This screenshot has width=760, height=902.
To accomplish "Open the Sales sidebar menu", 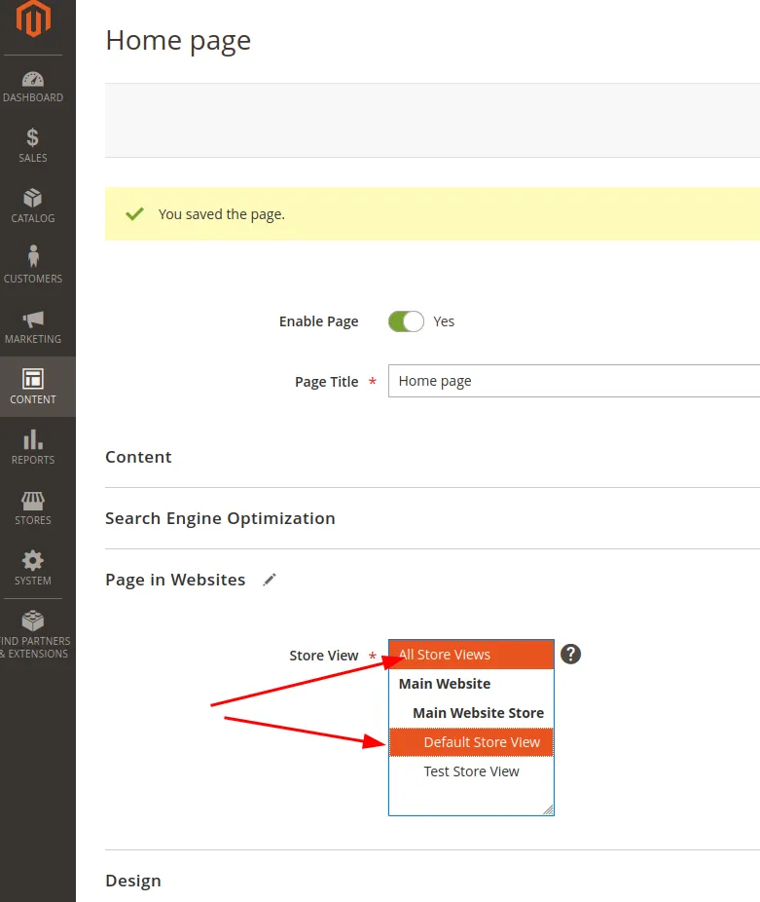I will tap(33, 145).
